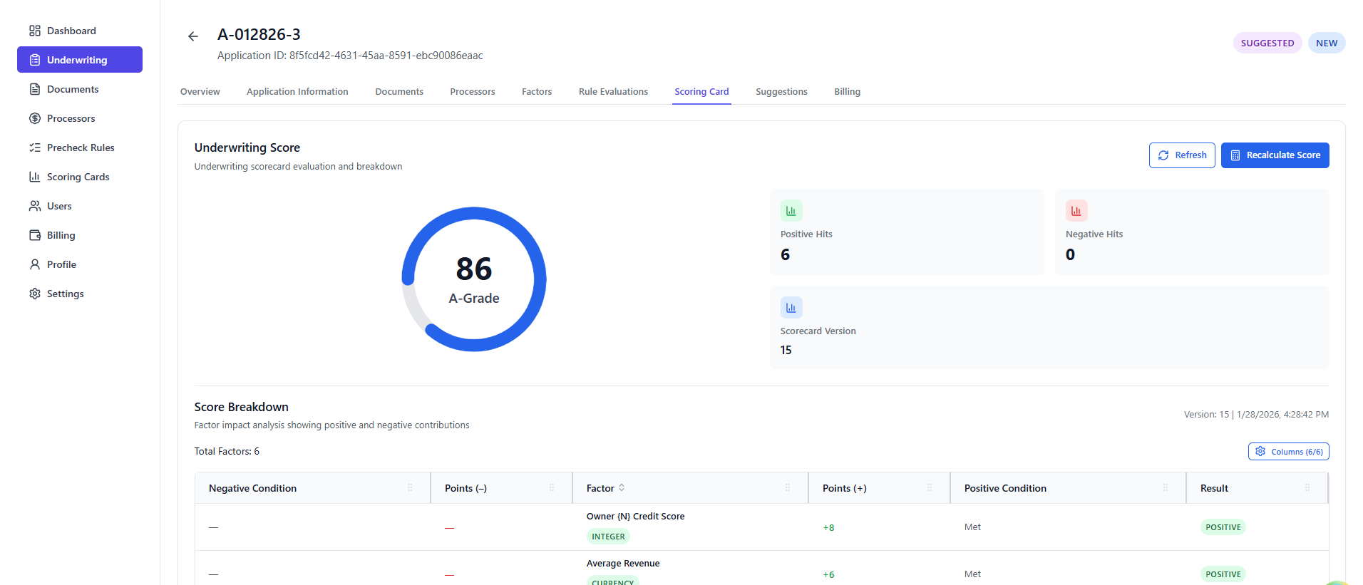
Task: Click the Factor column drag handle
Action: (x=788, y=488)
